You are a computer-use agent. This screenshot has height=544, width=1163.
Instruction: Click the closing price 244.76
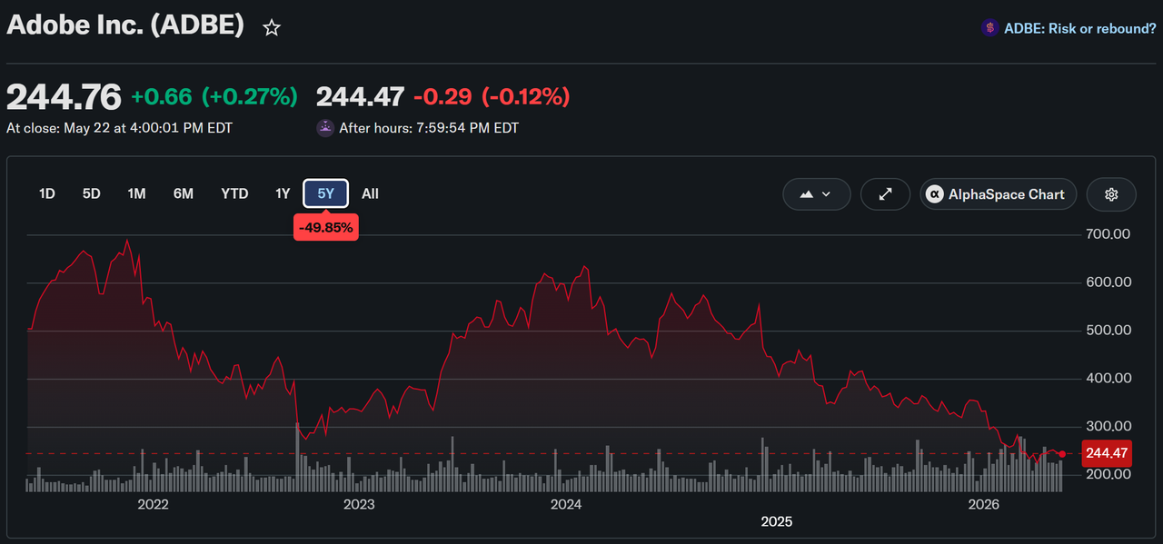pos(64,96)
